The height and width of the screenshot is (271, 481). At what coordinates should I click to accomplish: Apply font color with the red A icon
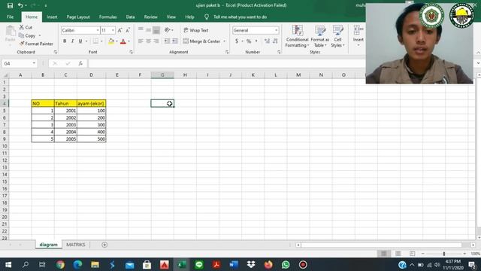(123, 41)
